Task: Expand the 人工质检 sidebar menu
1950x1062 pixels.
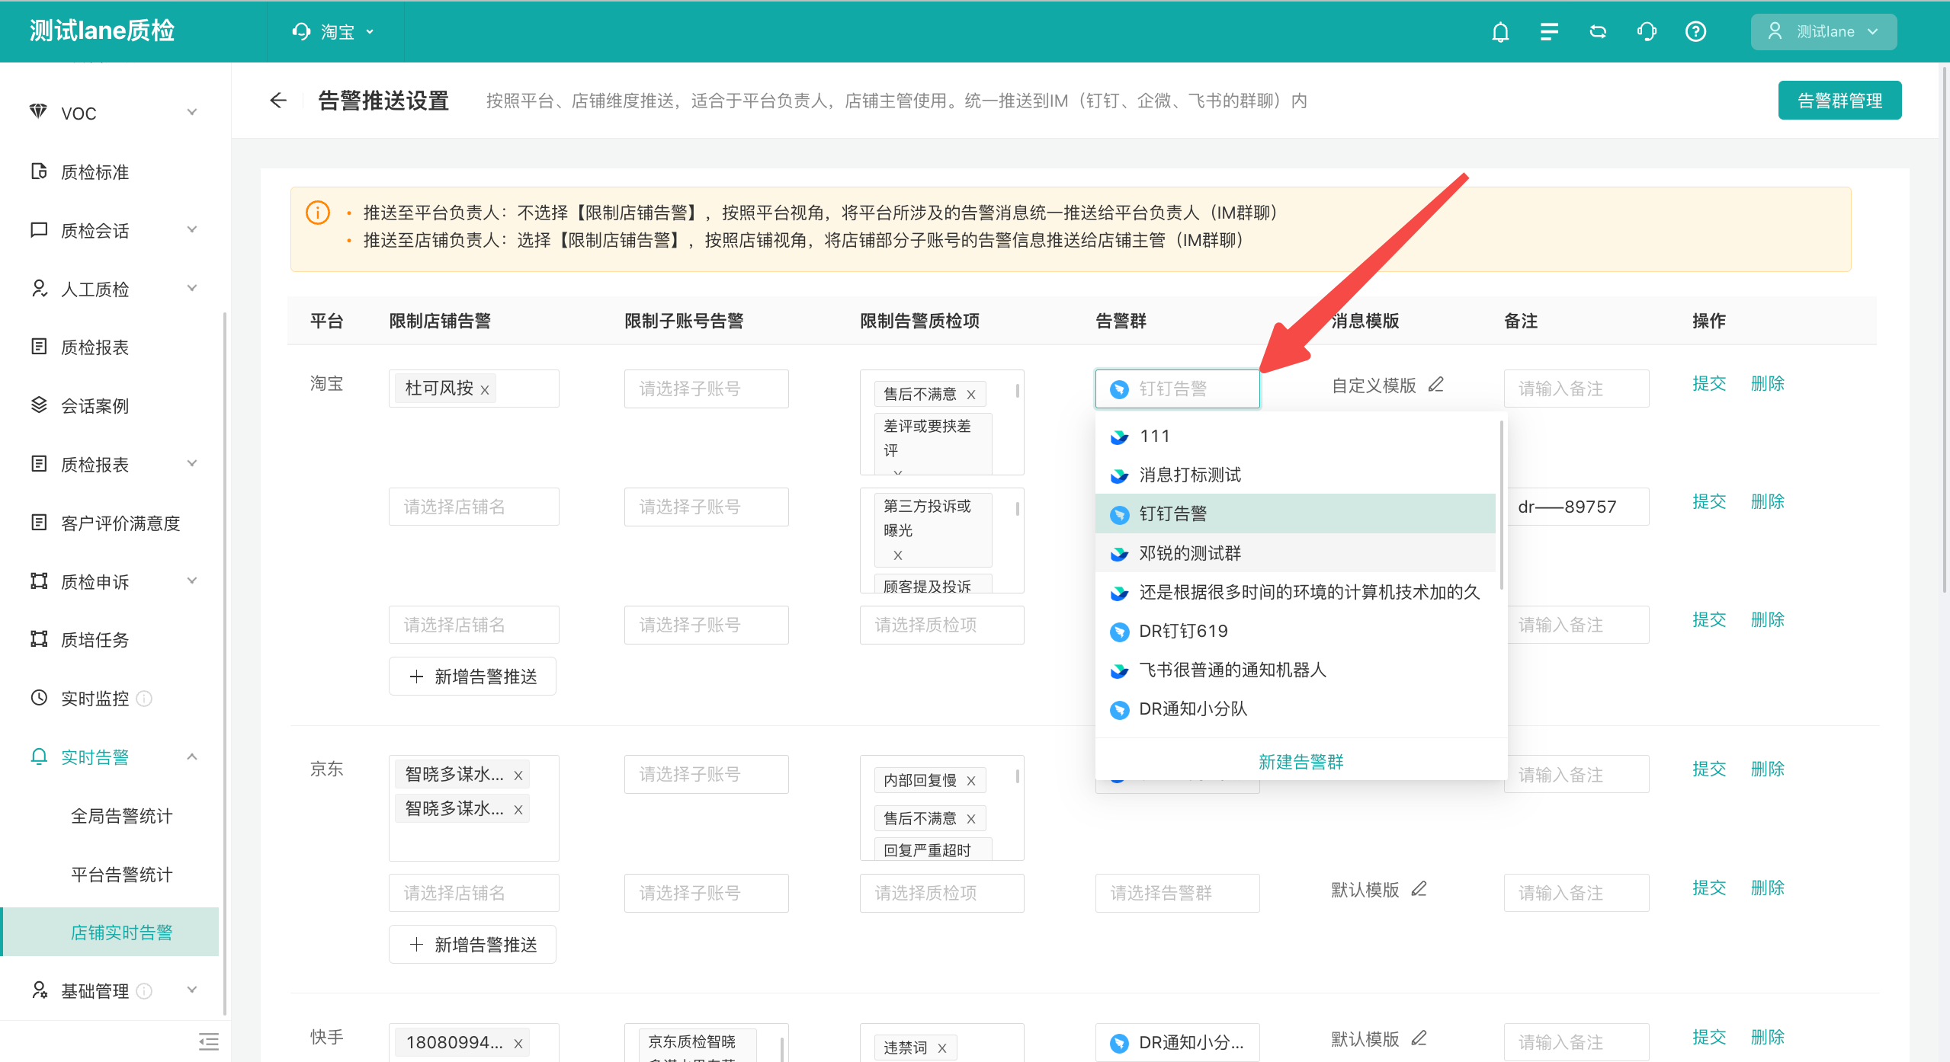Action: click(x=192, y=289)
